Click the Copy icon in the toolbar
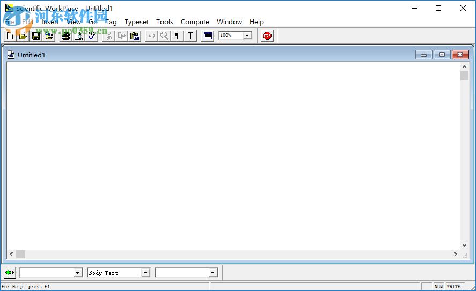476x291 pixels. 122,36
